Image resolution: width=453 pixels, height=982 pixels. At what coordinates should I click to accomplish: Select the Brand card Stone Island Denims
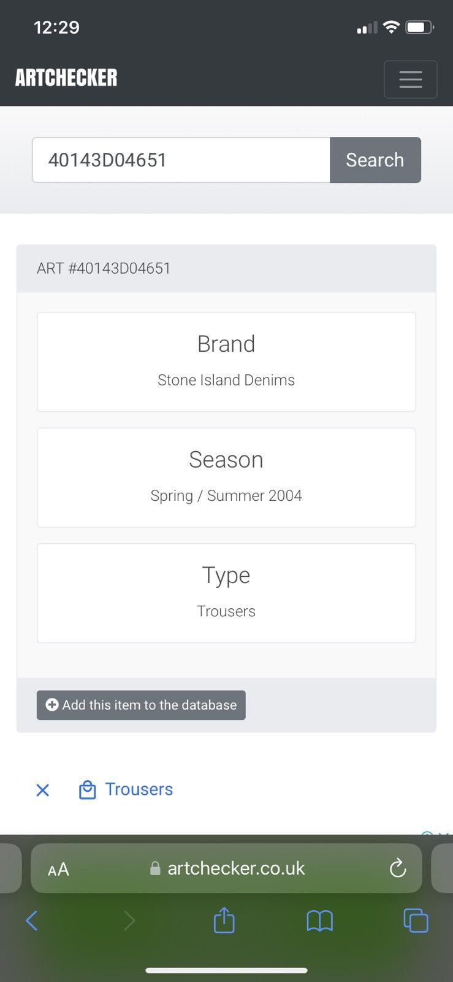tap(226, 362)
